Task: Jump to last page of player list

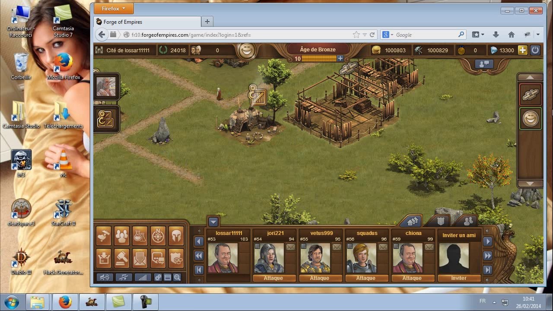Action: tap(487, 270)
